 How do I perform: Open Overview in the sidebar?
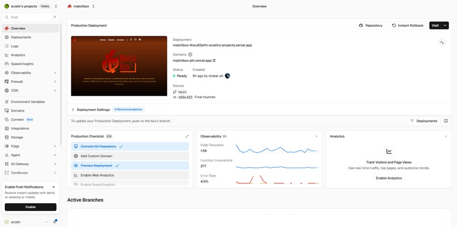pyautogui.click(x=31, y=28)
